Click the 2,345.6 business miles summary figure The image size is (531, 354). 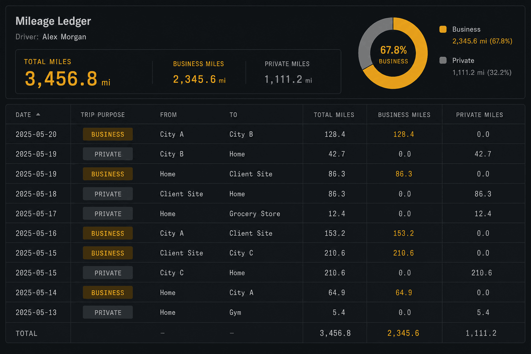[x=194, y=79]
